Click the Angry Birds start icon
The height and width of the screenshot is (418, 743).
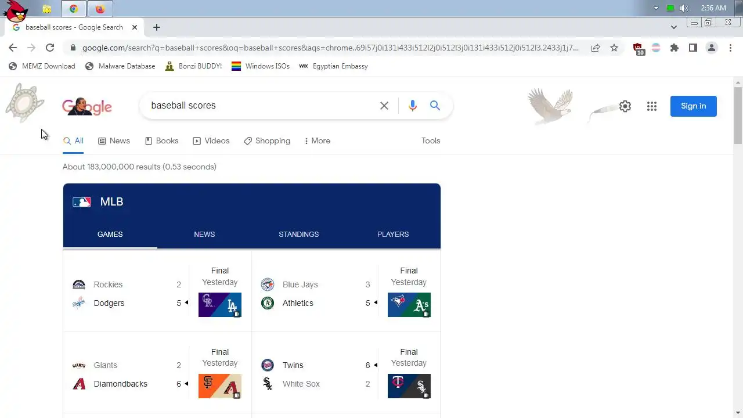pos(16,10)
